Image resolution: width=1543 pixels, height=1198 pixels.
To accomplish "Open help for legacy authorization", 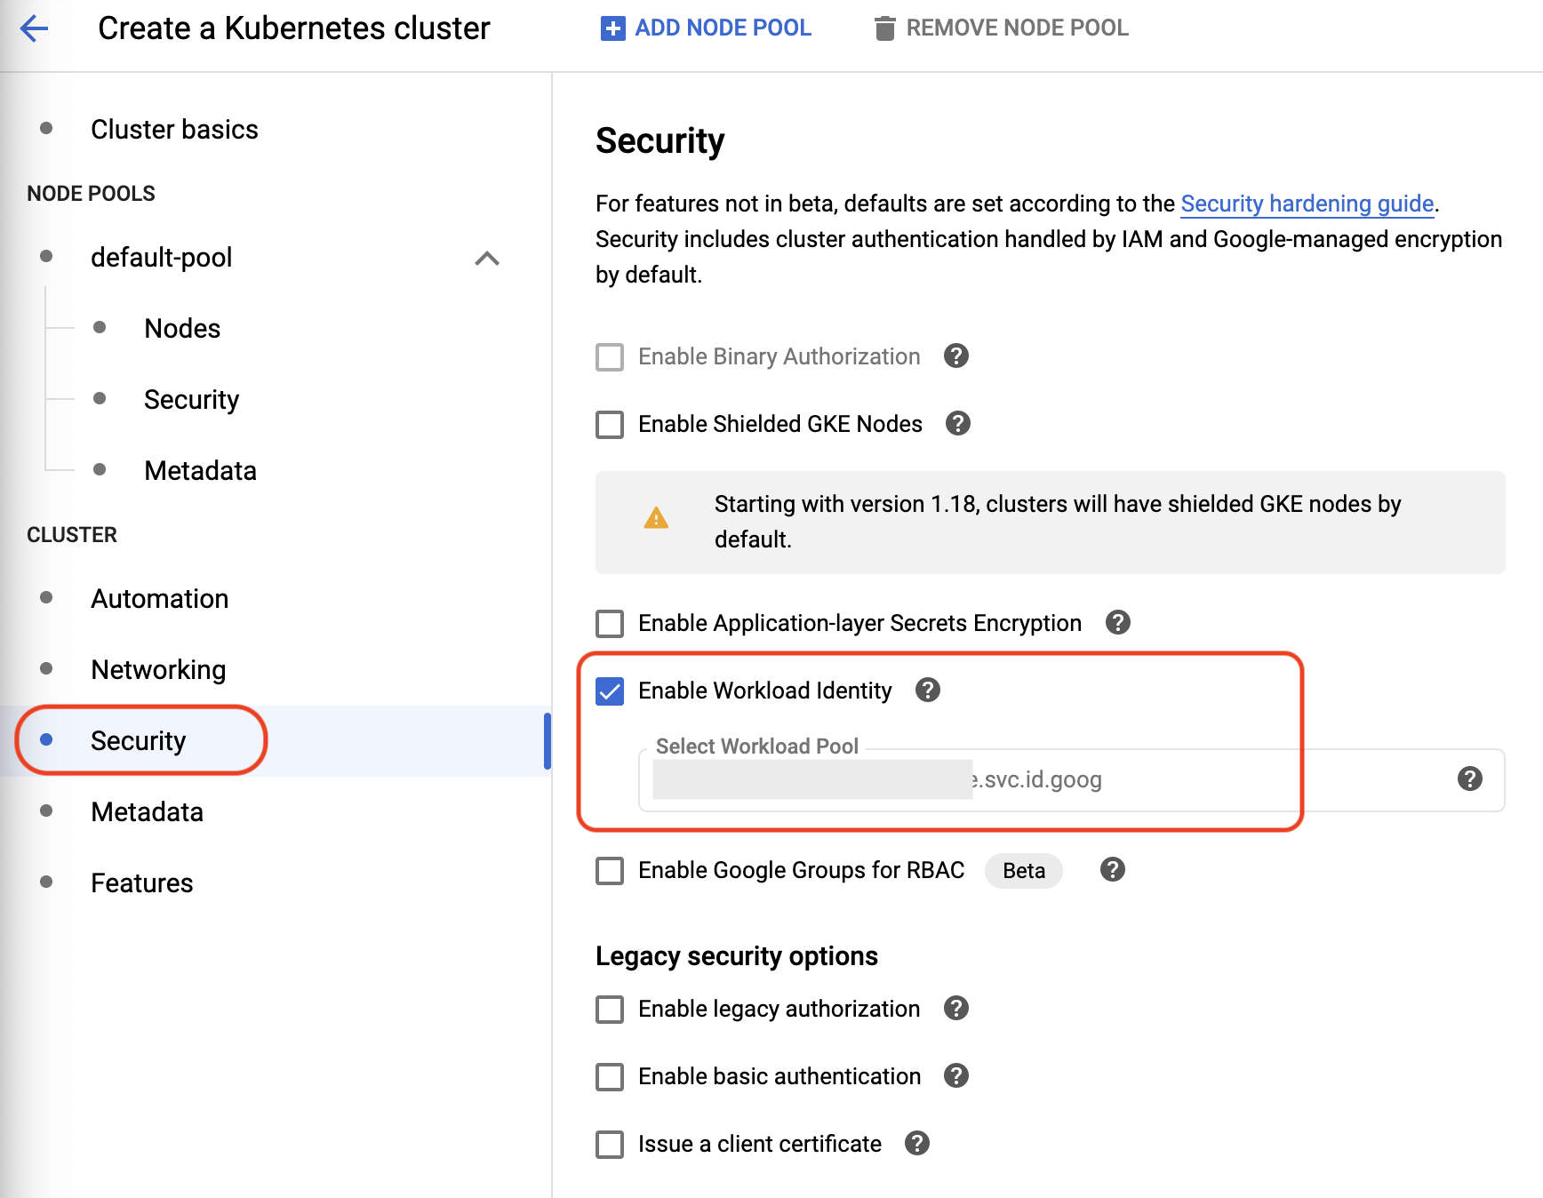I will pyautogui.click(x=955, y=1009).
